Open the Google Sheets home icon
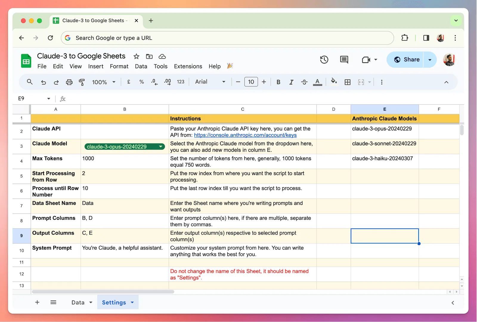The width and height of the screenshot is (477, 322). [x=26, y=61]
